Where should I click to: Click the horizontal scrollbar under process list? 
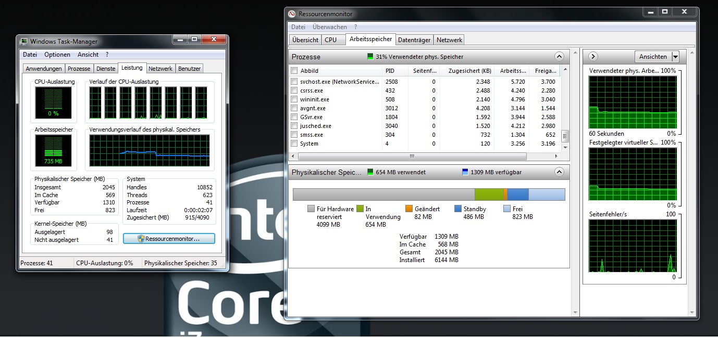pos(412,156)
